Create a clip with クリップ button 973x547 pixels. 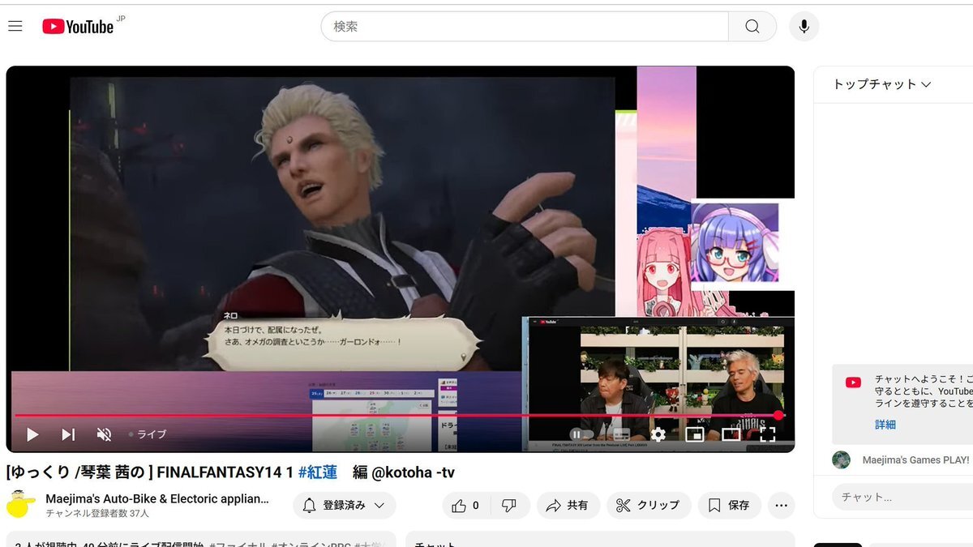(649, 506)
